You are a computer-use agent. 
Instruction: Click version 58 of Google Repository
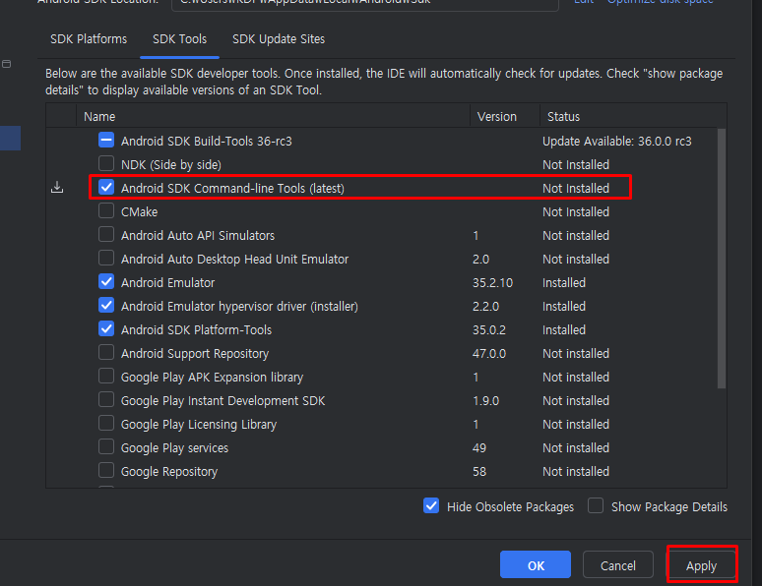tap(479, 471)
